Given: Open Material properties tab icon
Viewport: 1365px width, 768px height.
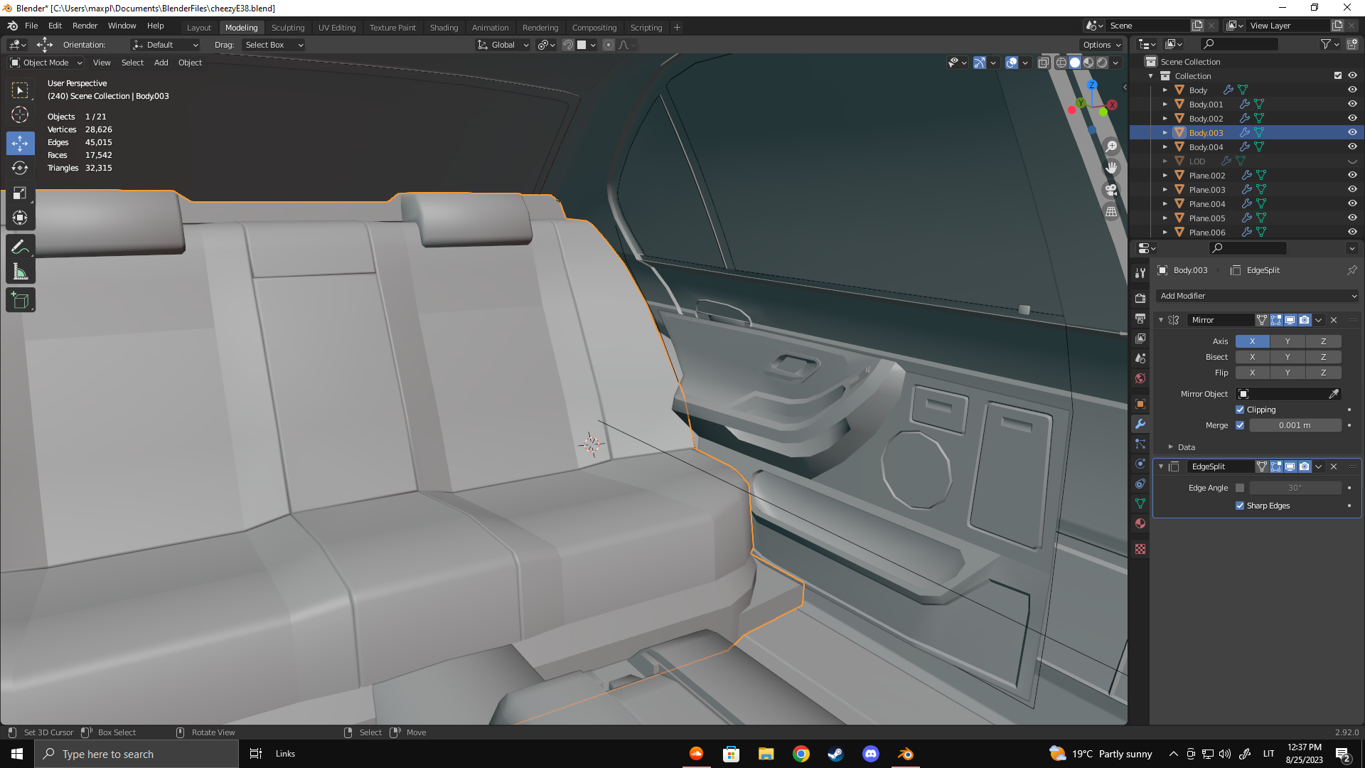Looking at the screenshot, I should click(x=1140, y=523).
